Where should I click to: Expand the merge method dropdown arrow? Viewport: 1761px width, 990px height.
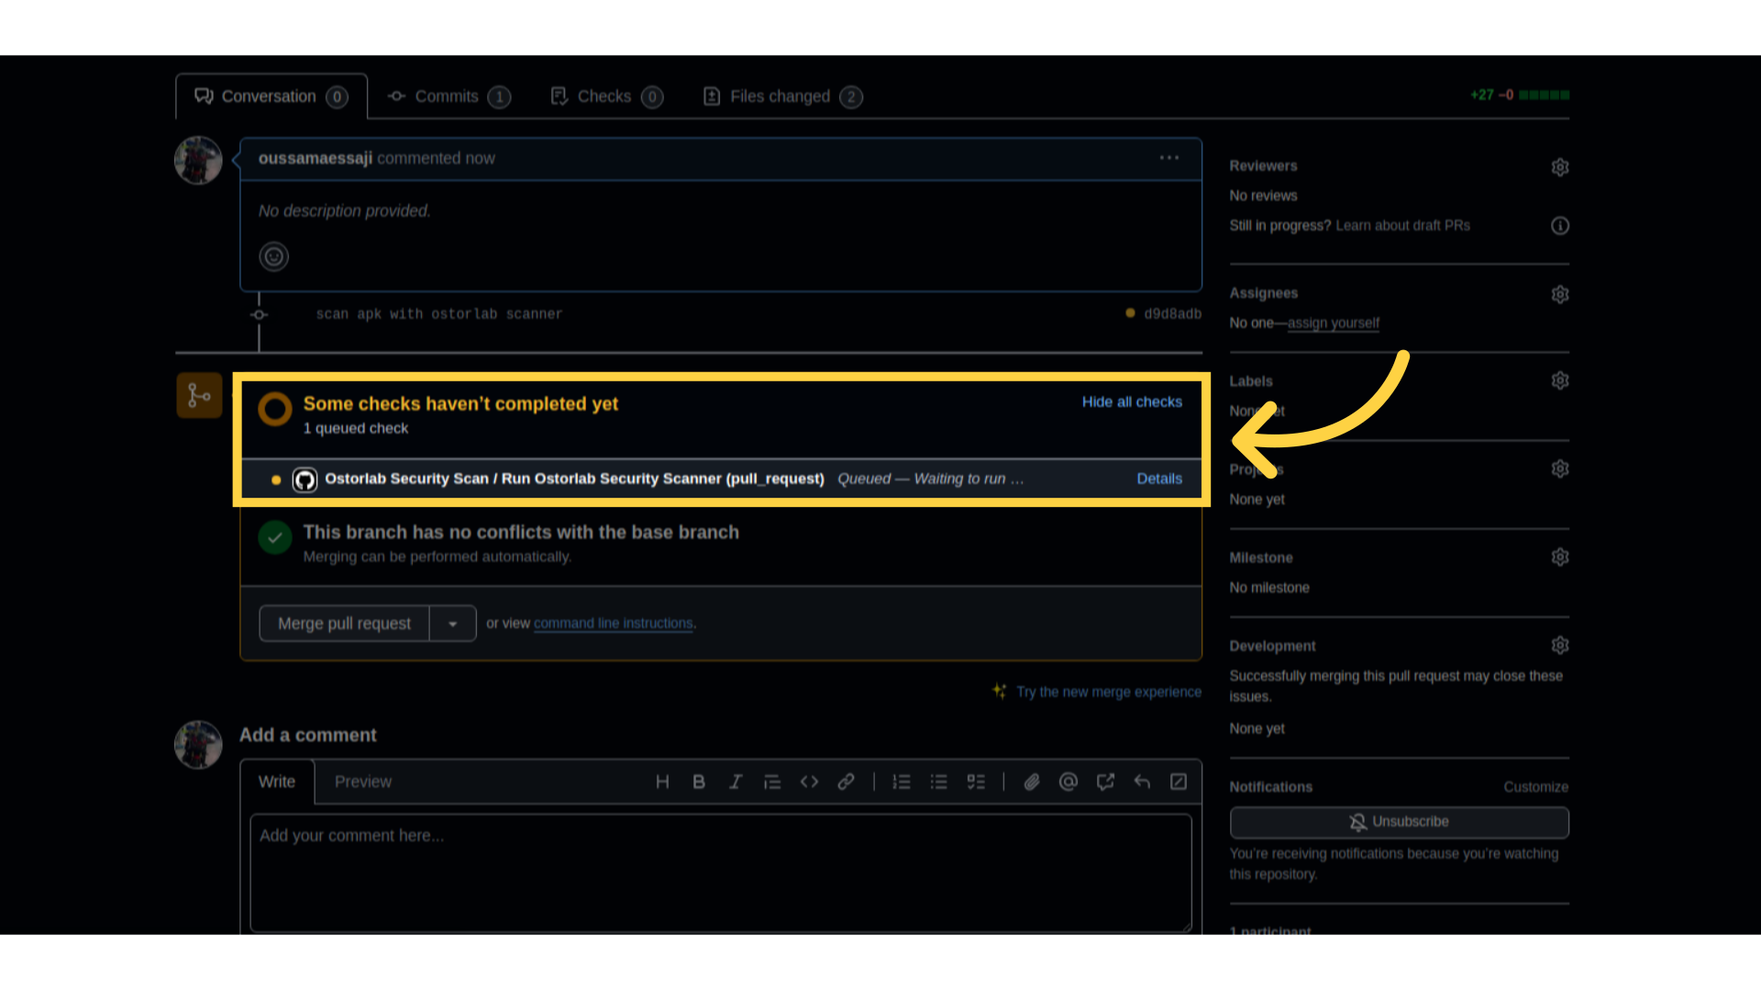pyautogui.click(x=452, y=623)
